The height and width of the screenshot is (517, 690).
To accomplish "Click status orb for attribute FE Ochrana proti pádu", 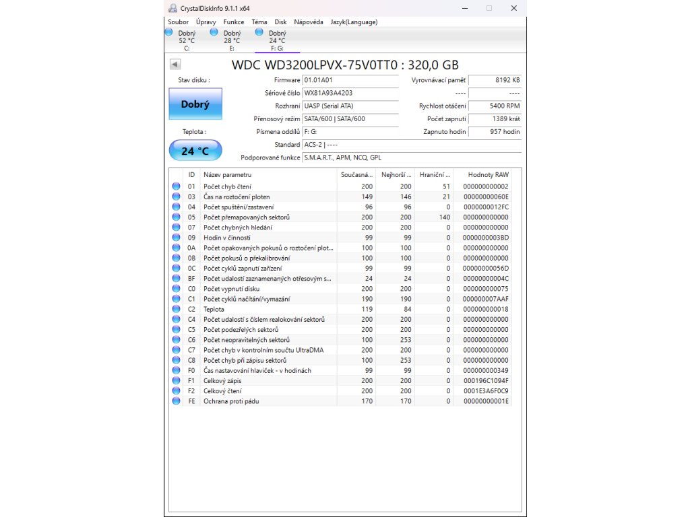I will point(177,401).
